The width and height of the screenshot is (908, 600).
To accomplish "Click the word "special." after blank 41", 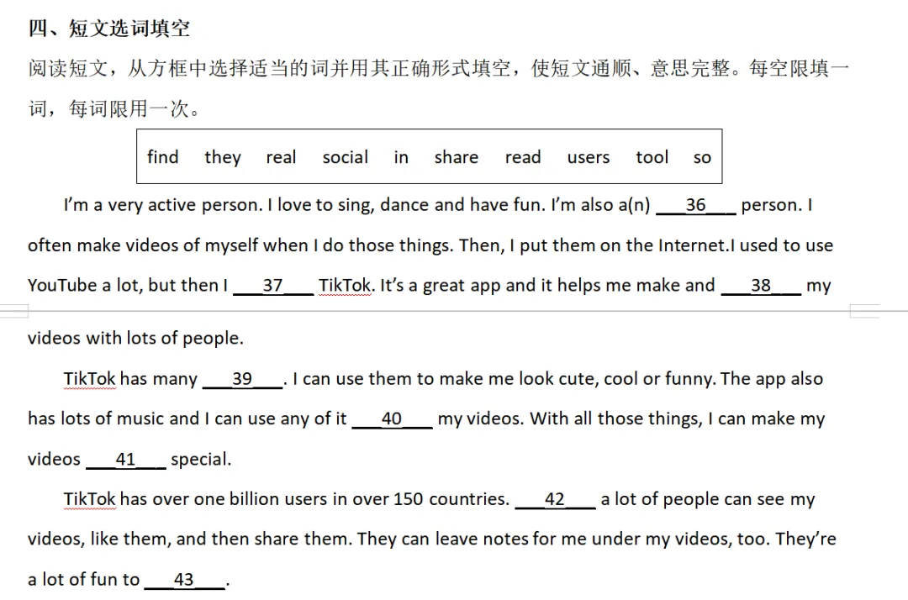I will pos(201,460).
